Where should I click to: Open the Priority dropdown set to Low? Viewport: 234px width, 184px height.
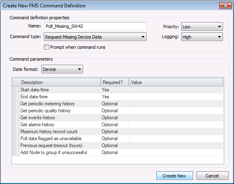point(202,27)
